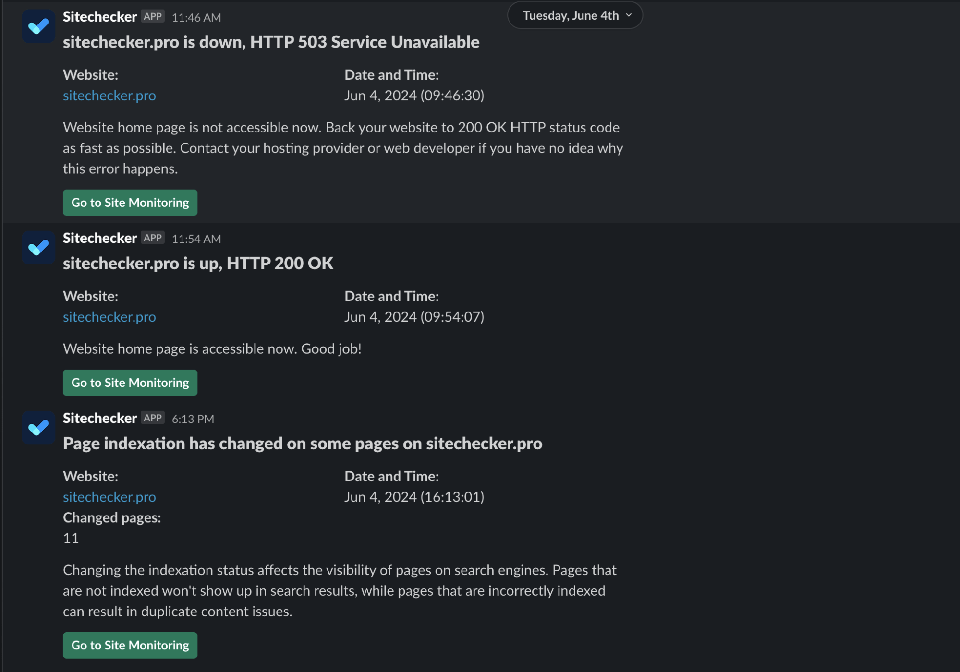Click the 6:13 PM message timestamp
Screen dimensions: 960x672
(x=193, y=419)
